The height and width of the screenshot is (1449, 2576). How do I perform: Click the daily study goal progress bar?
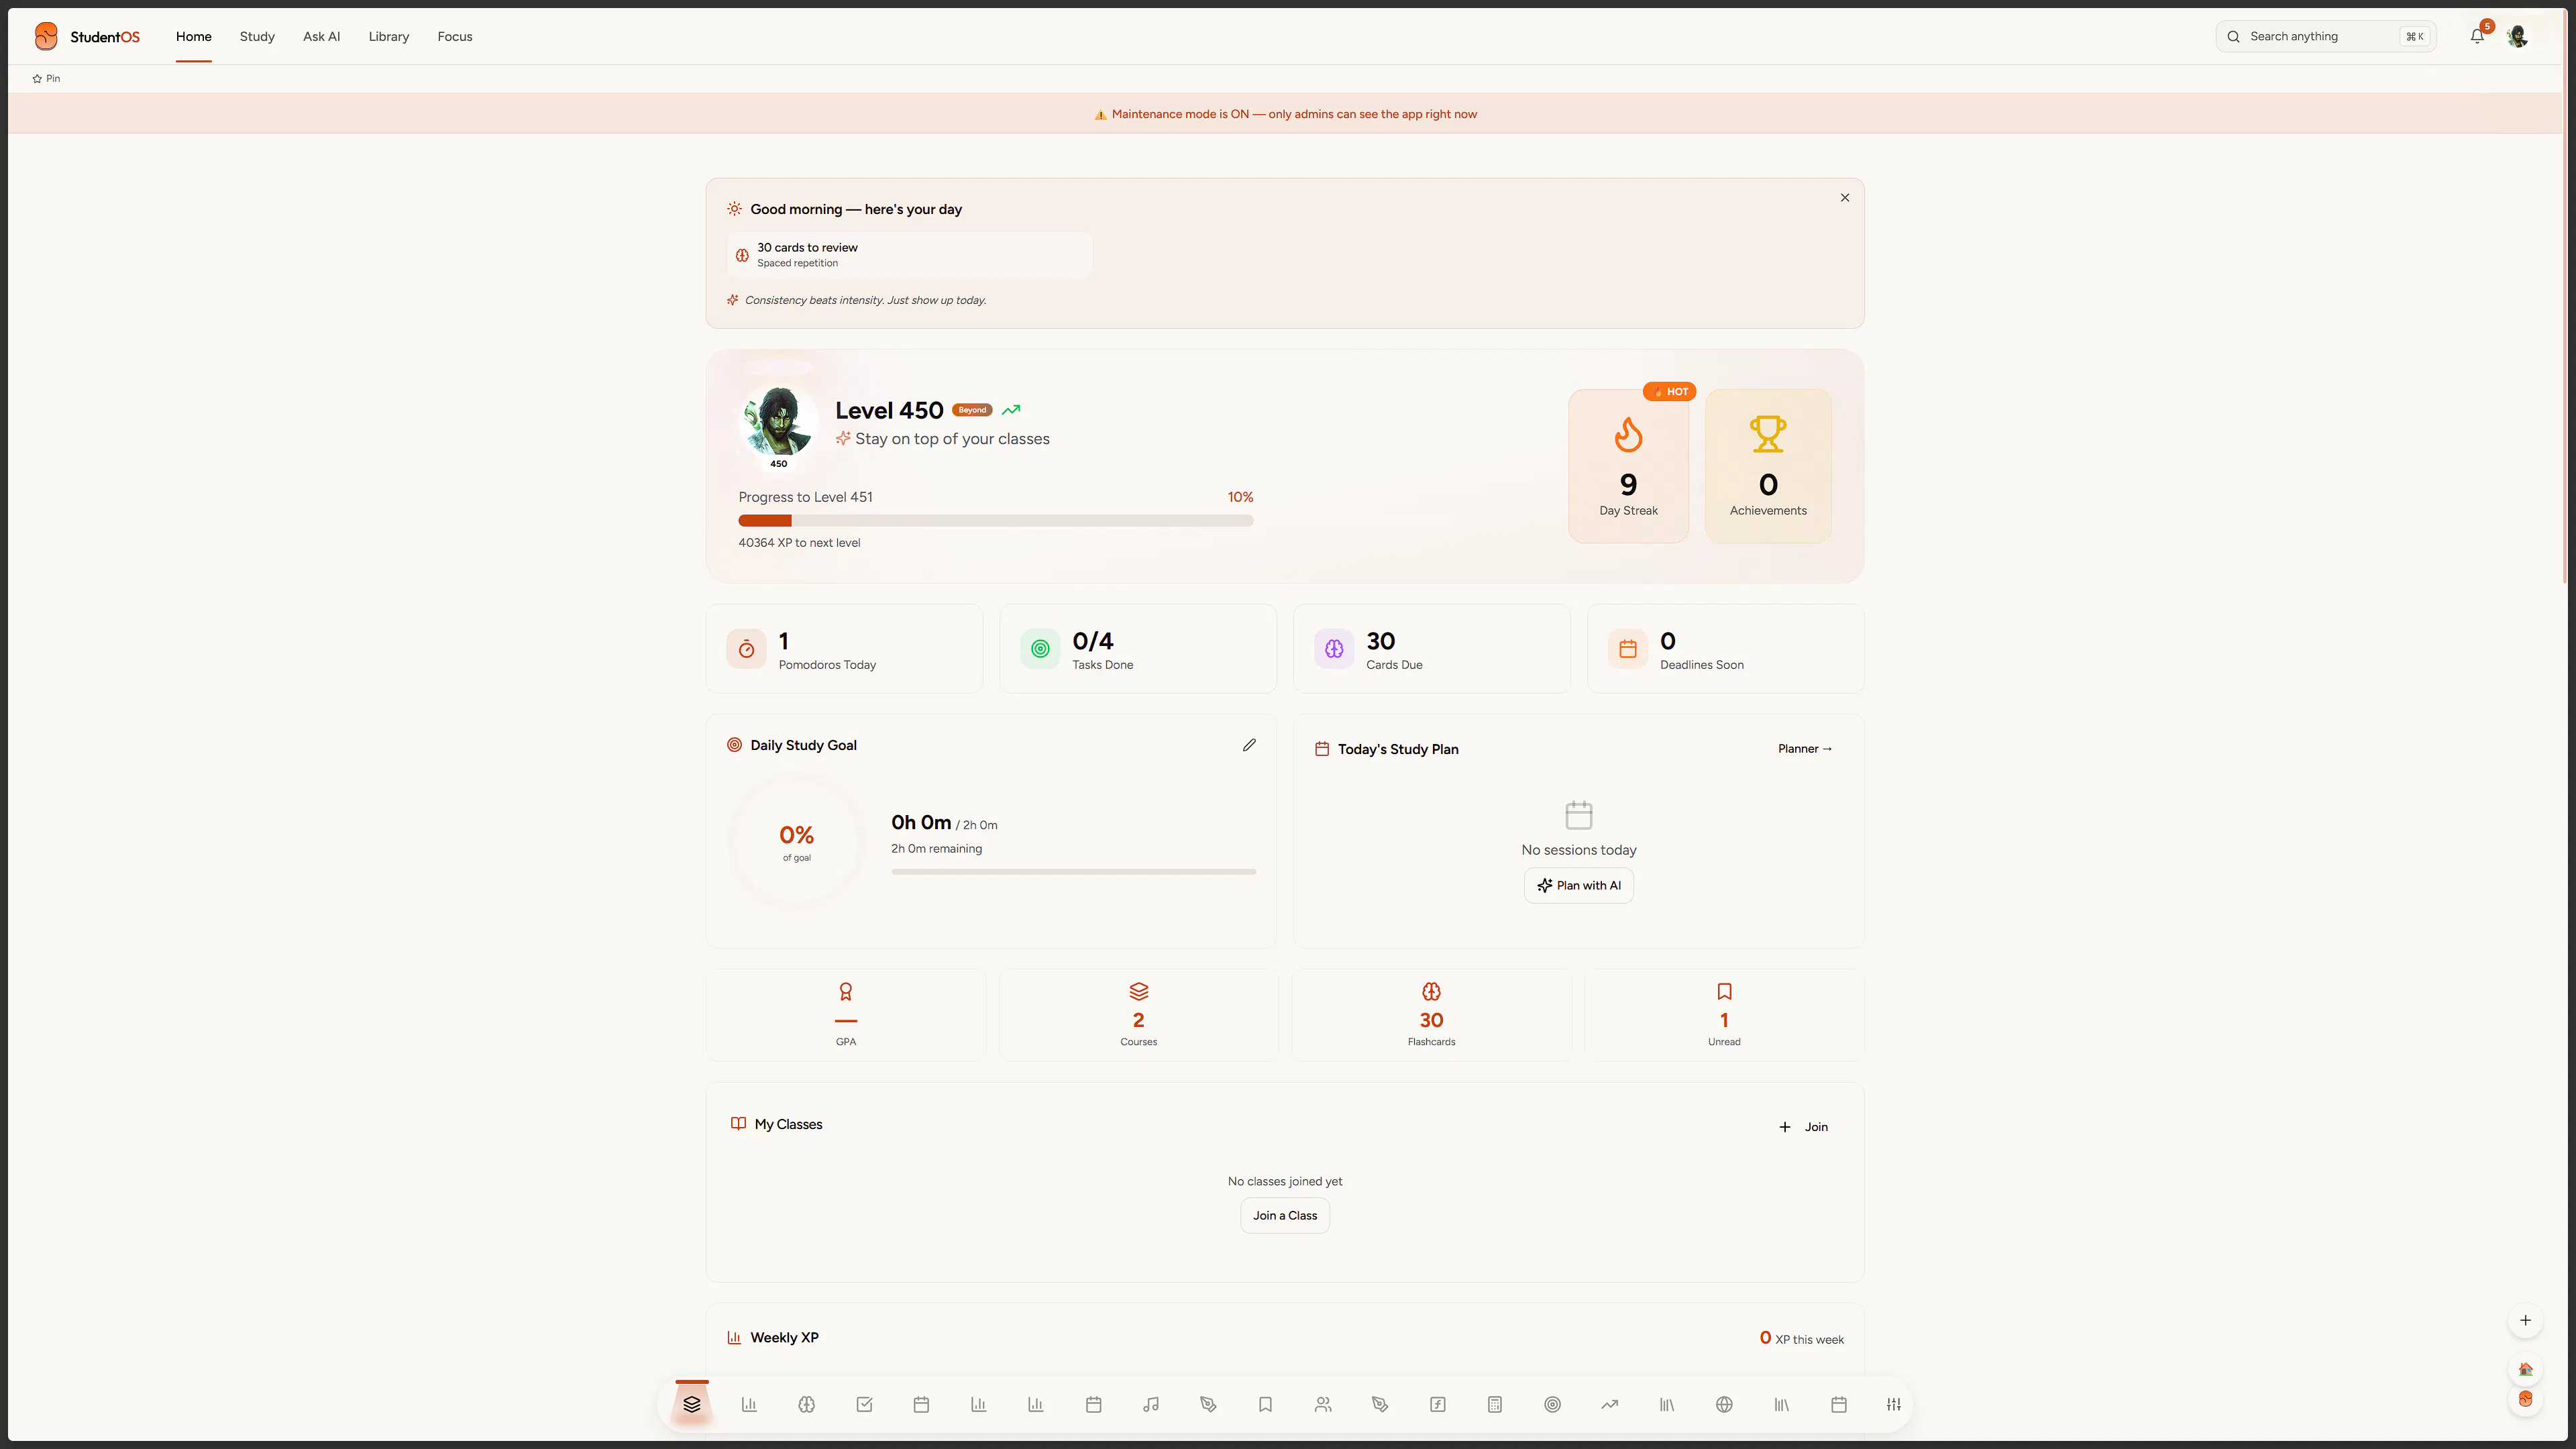1073,872
